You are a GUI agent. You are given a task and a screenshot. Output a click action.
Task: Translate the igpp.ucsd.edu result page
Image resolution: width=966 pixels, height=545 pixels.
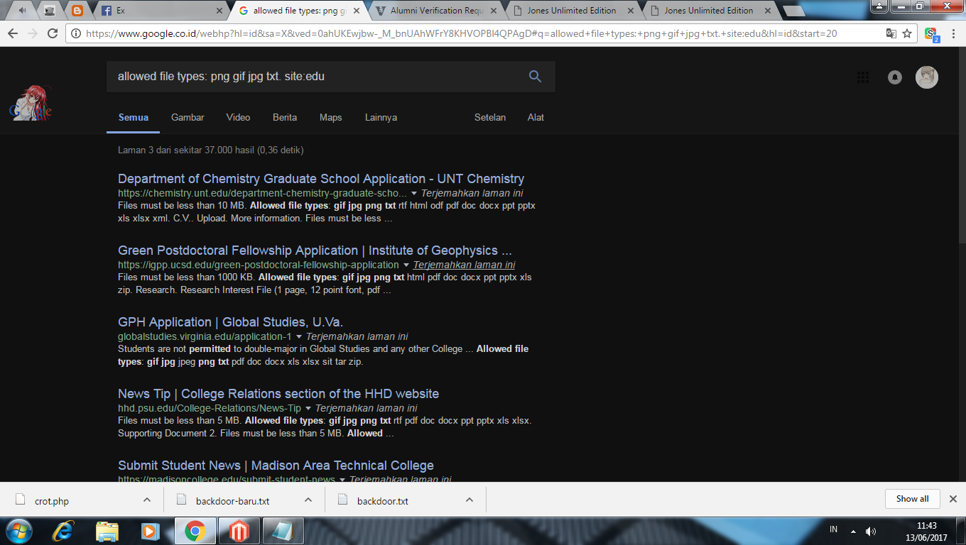(465, 265)
